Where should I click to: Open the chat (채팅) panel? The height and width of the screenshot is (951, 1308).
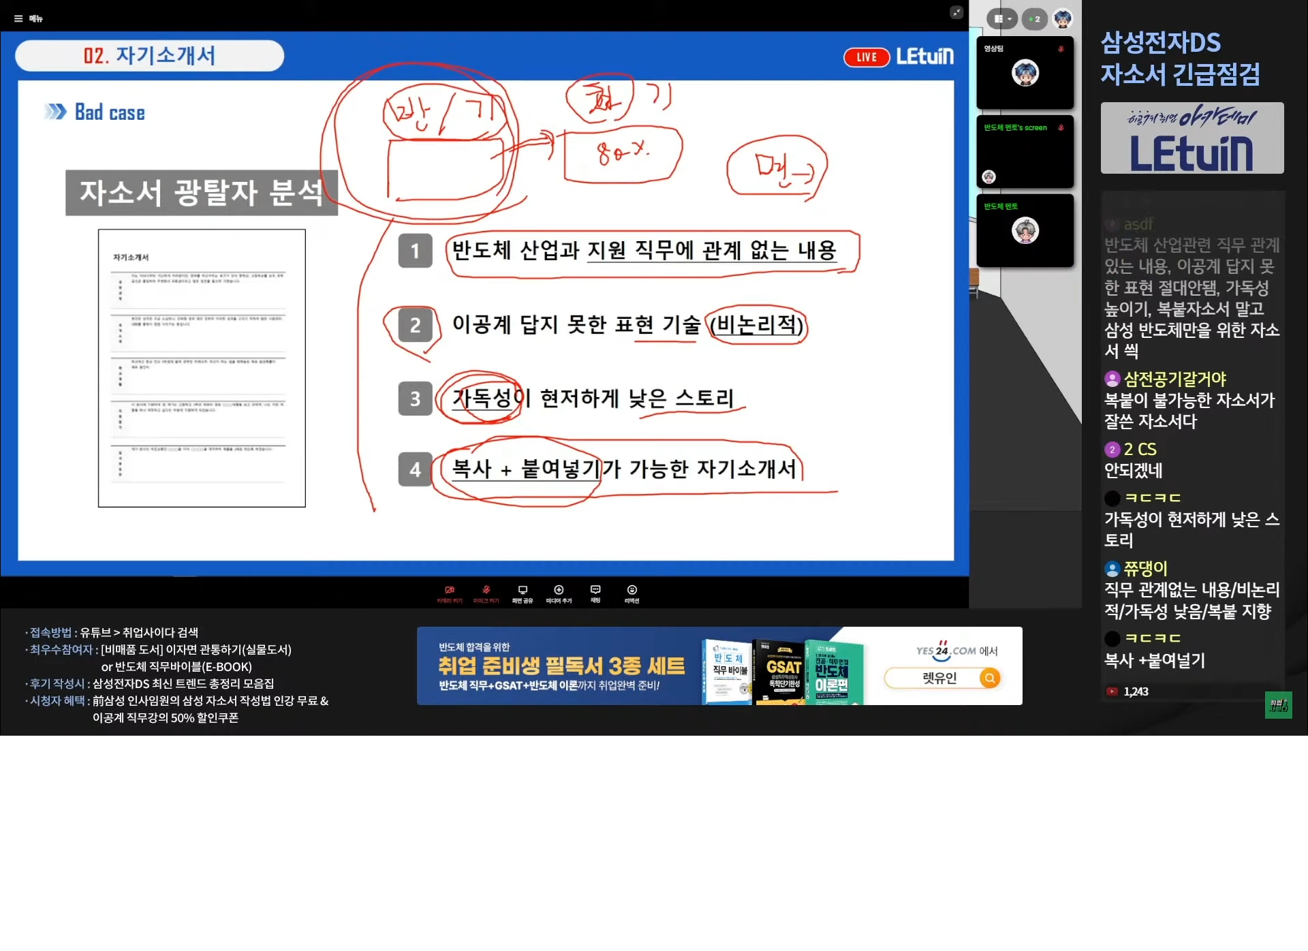point(595,593)
